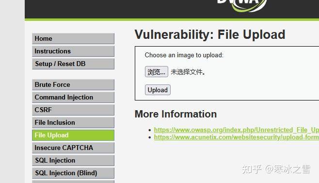The image size is (319, 183).
Task: Open SQL Injection (Blind) module
Action: [x=73, y=173]
